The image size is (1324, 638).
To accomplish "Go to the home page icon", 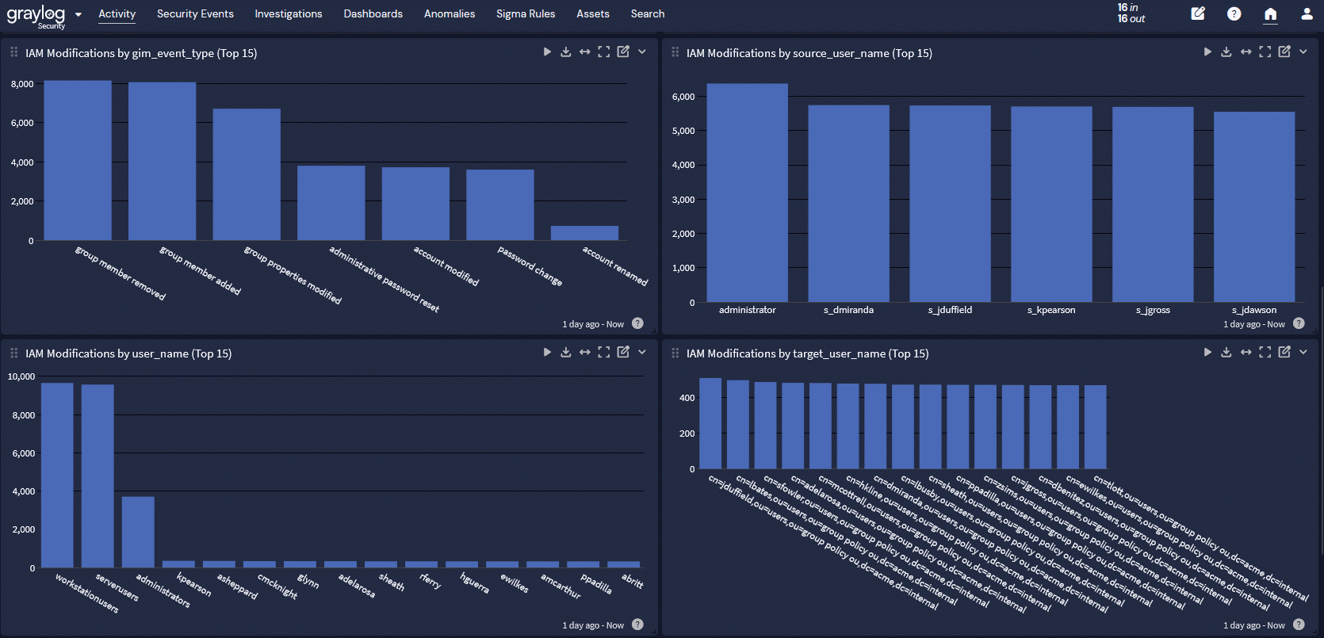I will pos(1270,14).
